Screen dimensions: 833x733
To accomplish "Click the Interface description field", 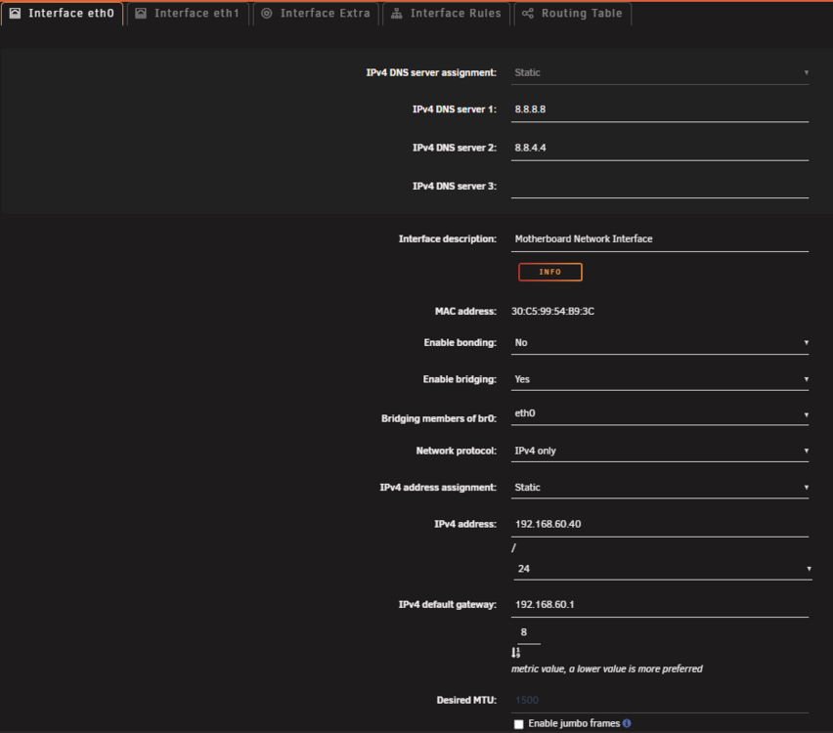I will [x=659, y=239].
